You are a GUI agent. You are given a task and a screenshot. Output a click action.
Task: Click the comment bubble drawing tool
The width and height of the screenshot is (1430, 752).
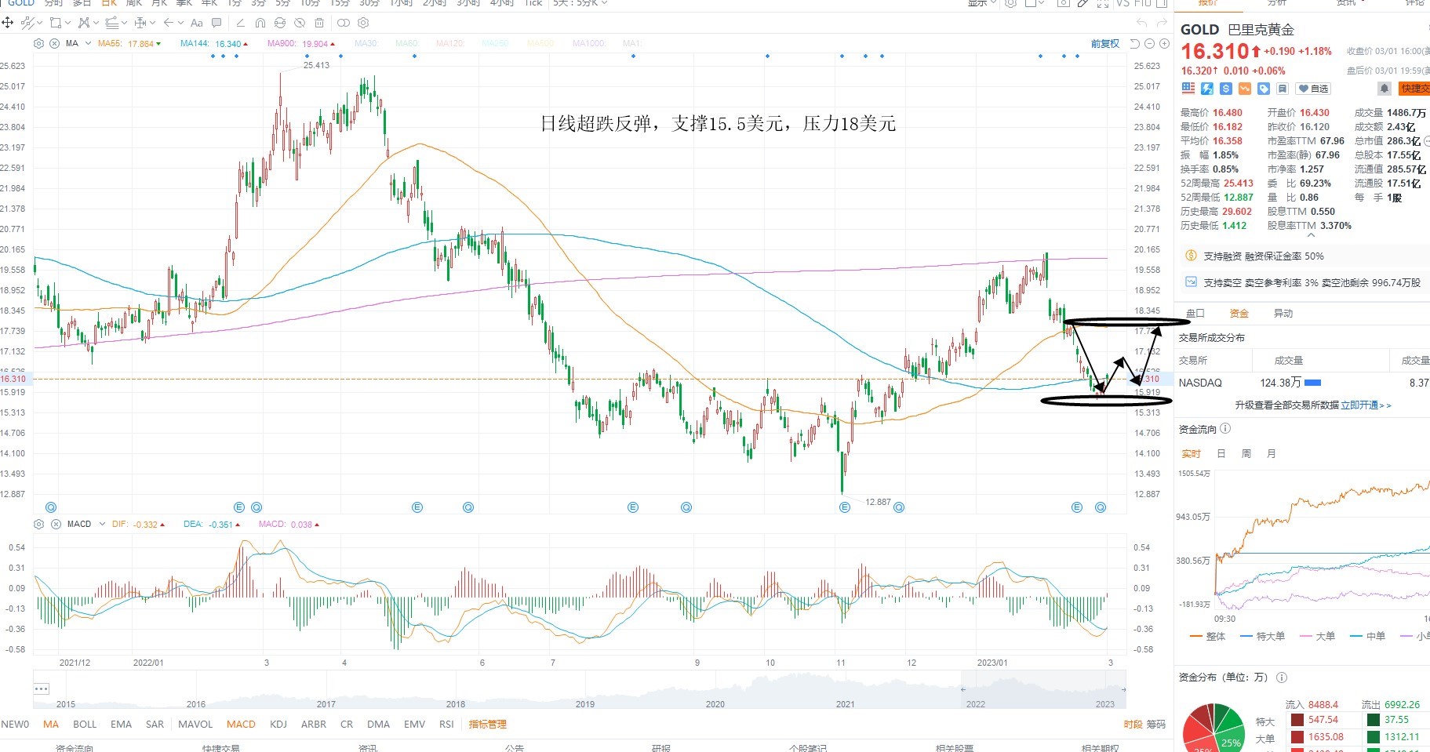(x=217, y=23)
